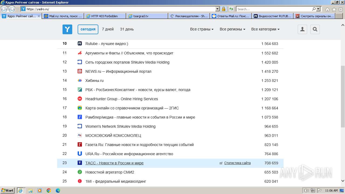Switch the rating period to 7 дней

pos(108,29)
